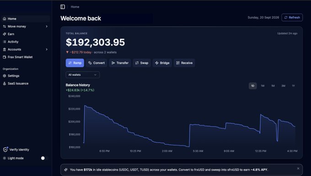Click the 5:30 AM chart axis label
The image size is (311, 176).
tap(198, 151)
